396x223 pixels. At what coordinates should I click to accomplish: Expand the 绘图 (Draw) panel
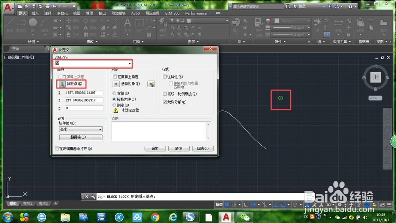pyautogui.click(x=33, y=42)
